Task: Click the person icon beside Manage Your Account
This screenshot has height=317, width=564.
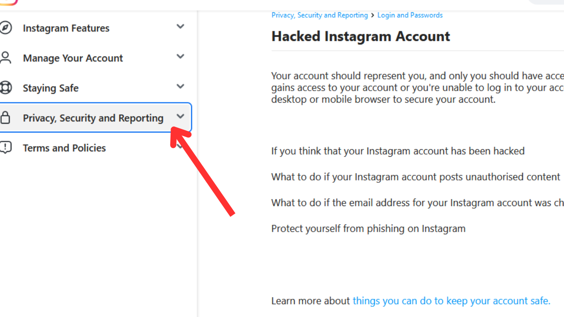Action: (x=5, y=58)
